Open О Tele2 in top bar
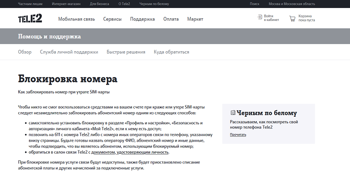Image resolution: width=350 pixels, height=175 pixels. coord(124,4)
